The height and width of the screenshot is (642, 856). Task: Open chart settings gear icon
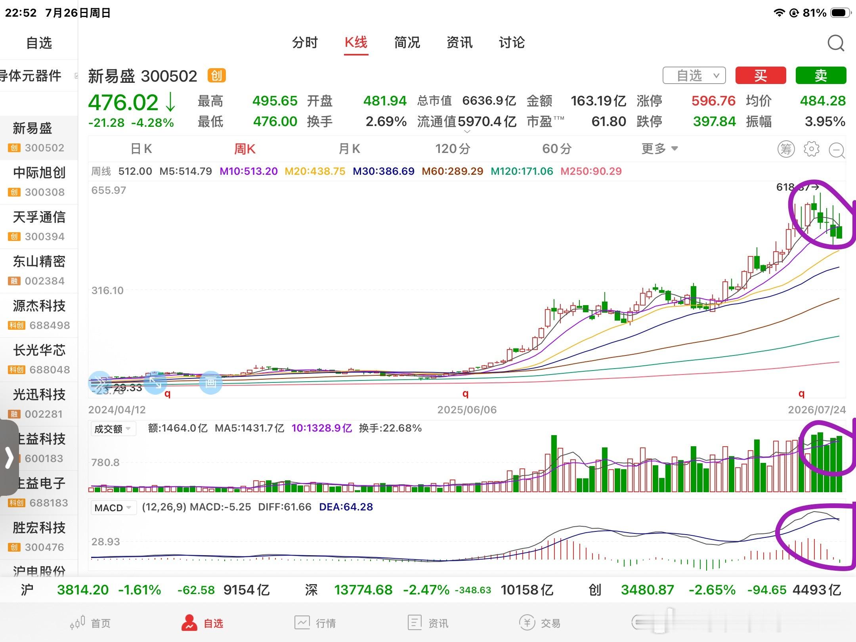811,149
